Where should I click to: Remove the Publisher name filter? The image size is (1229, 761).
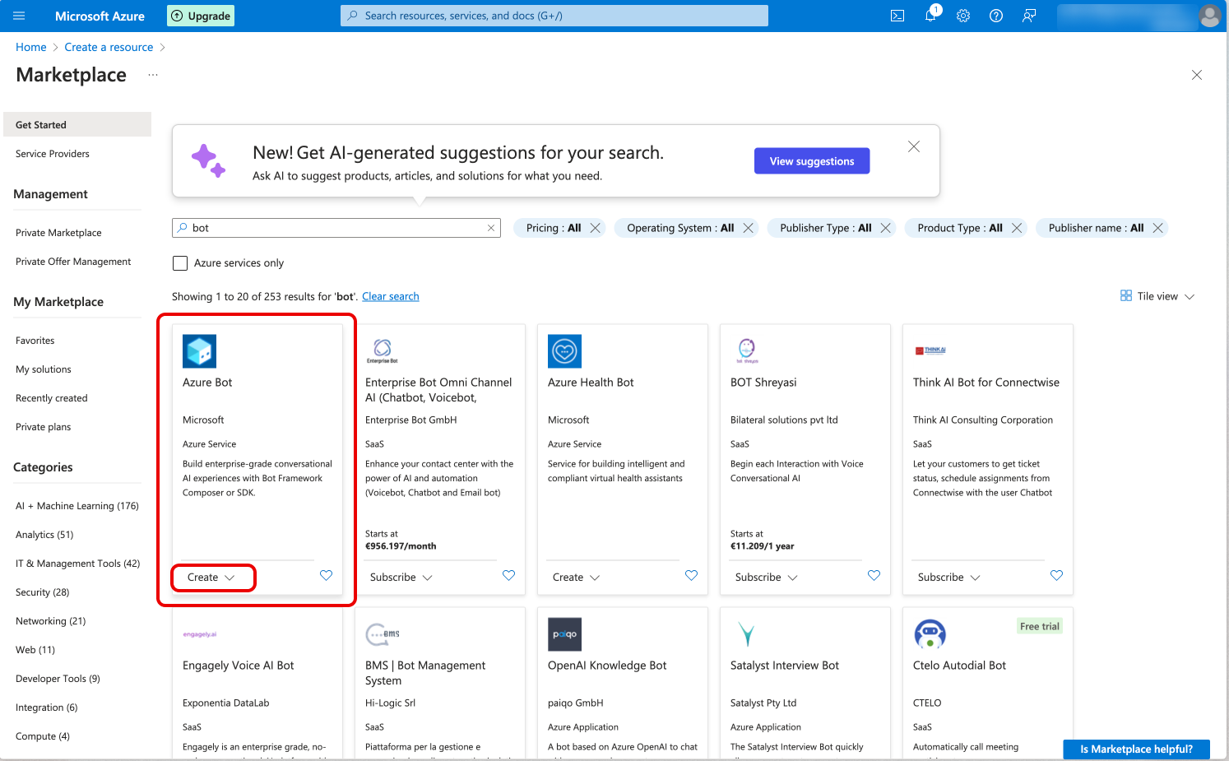[1157, 228]
